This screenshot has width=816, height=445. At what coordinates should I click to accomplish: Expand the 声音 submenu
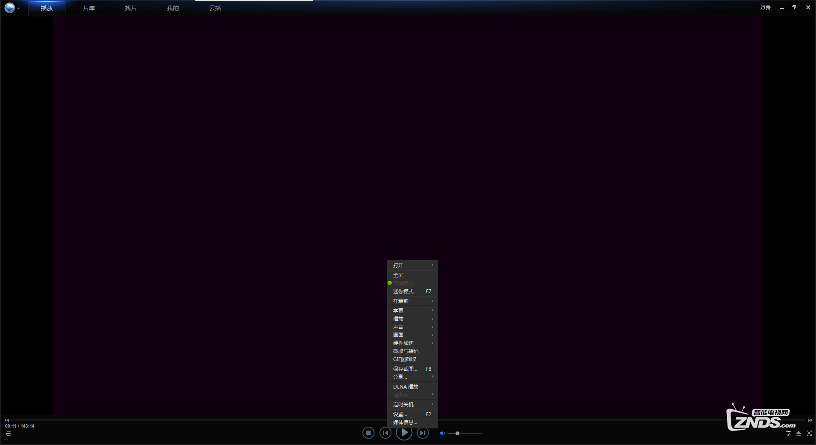point(412,327)
